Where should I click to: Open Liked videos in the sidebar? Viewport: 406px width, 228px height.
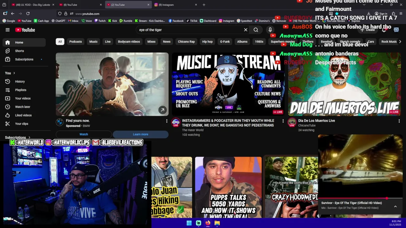point(24,115)
